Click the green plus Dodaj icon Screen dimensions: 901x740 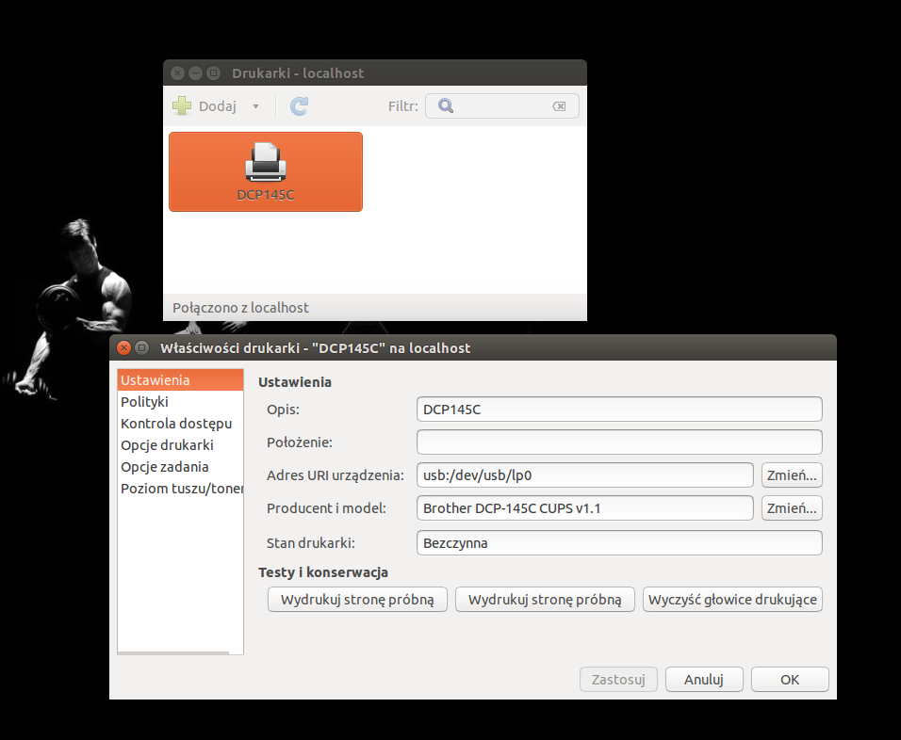[182, 105]
